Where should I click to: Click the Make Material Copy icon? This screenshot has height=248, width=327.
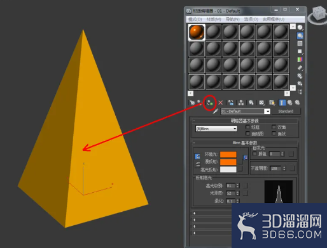click(x=231, y=103)
